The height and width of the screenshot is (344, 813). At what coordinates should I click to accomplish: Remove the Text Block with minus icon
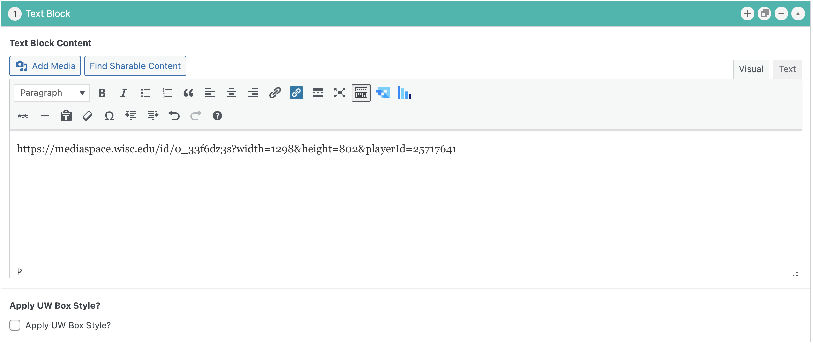pos(781,14)
